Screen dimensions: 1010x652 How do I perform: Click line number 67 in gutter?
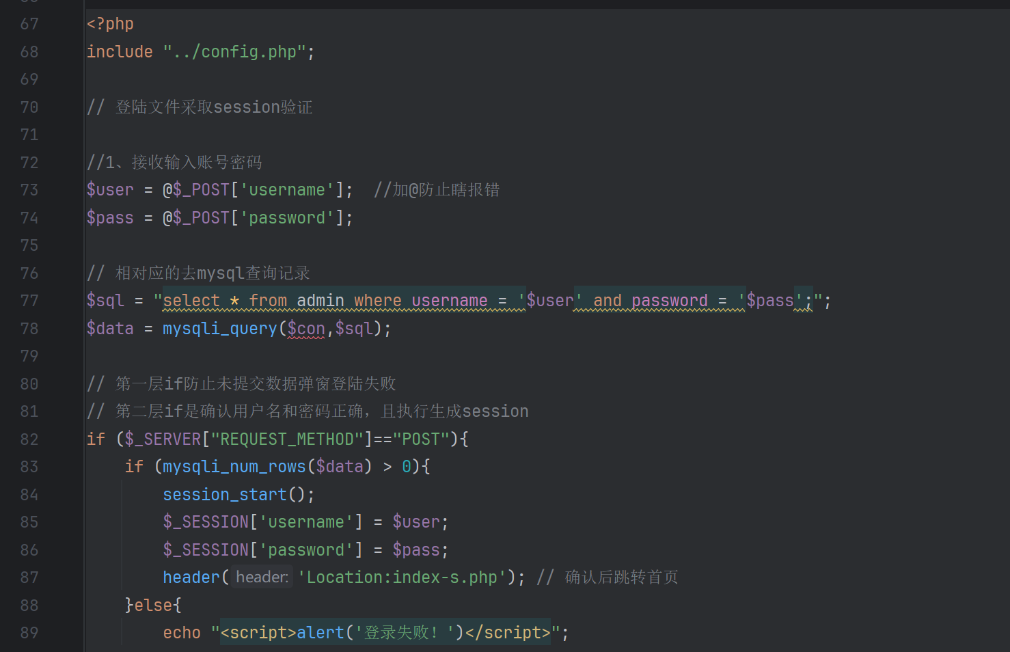click(x=29, y=24)
